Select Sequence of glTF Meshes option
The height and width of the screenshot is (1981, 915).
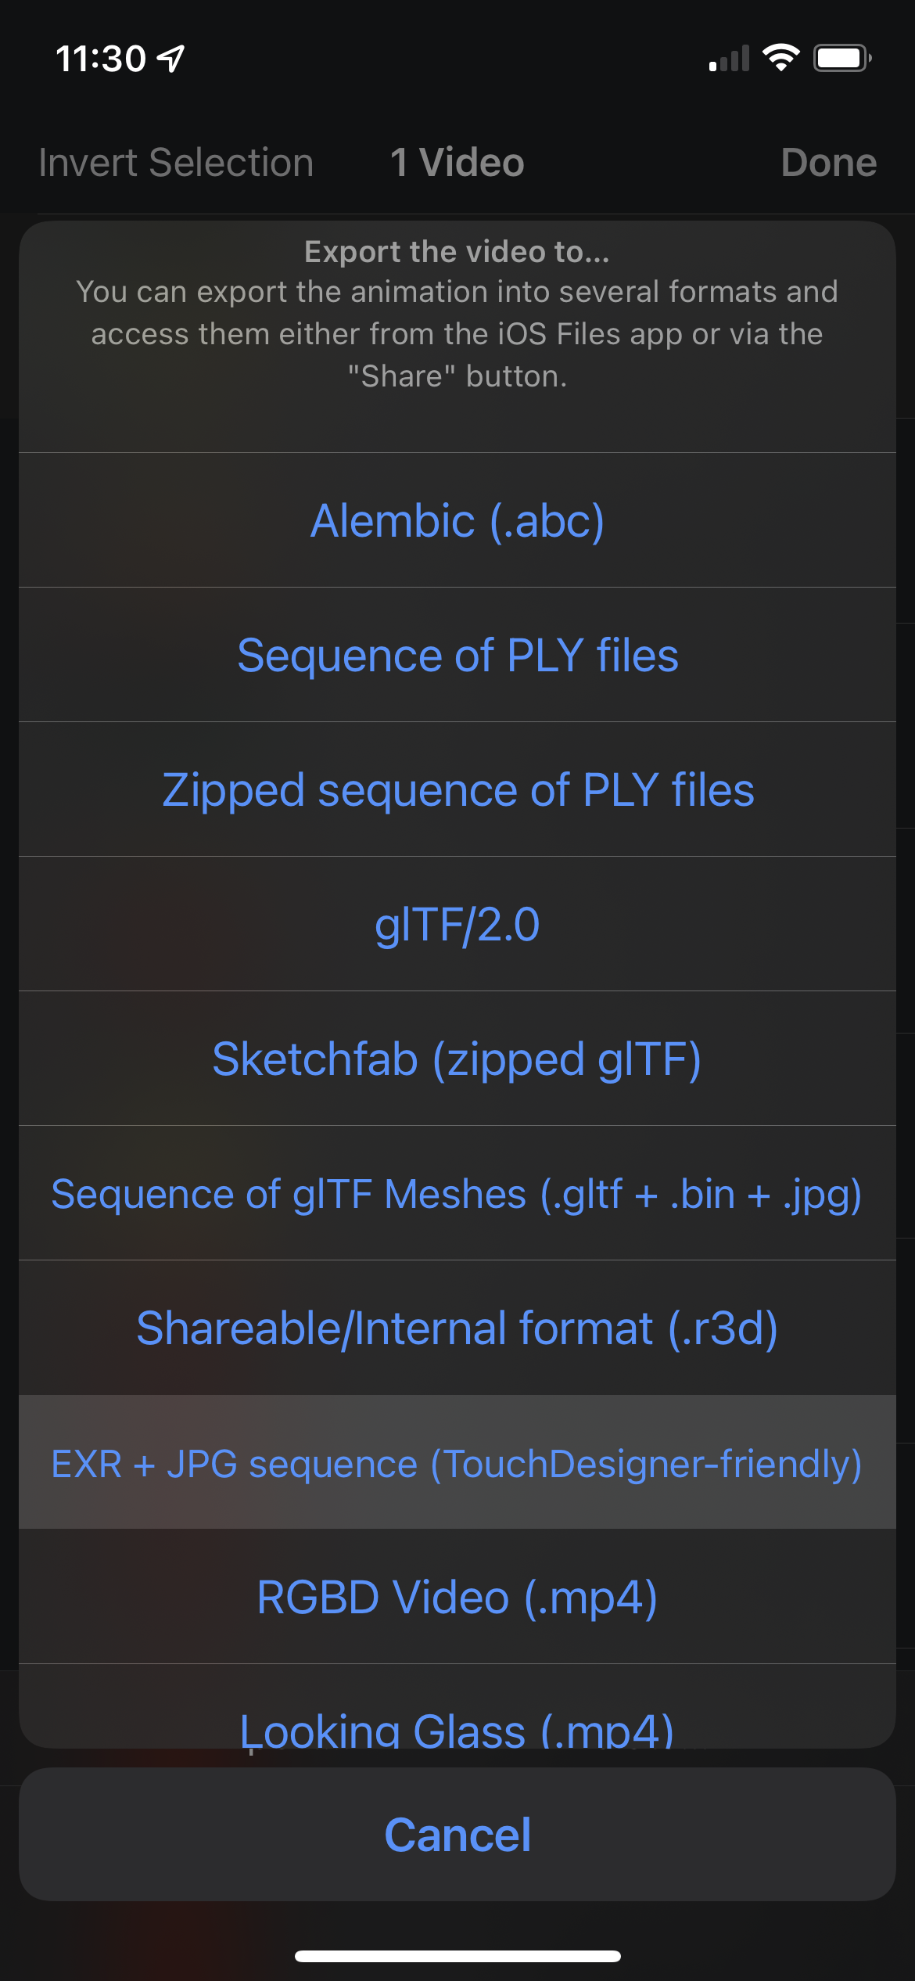tap(457, 1194)
